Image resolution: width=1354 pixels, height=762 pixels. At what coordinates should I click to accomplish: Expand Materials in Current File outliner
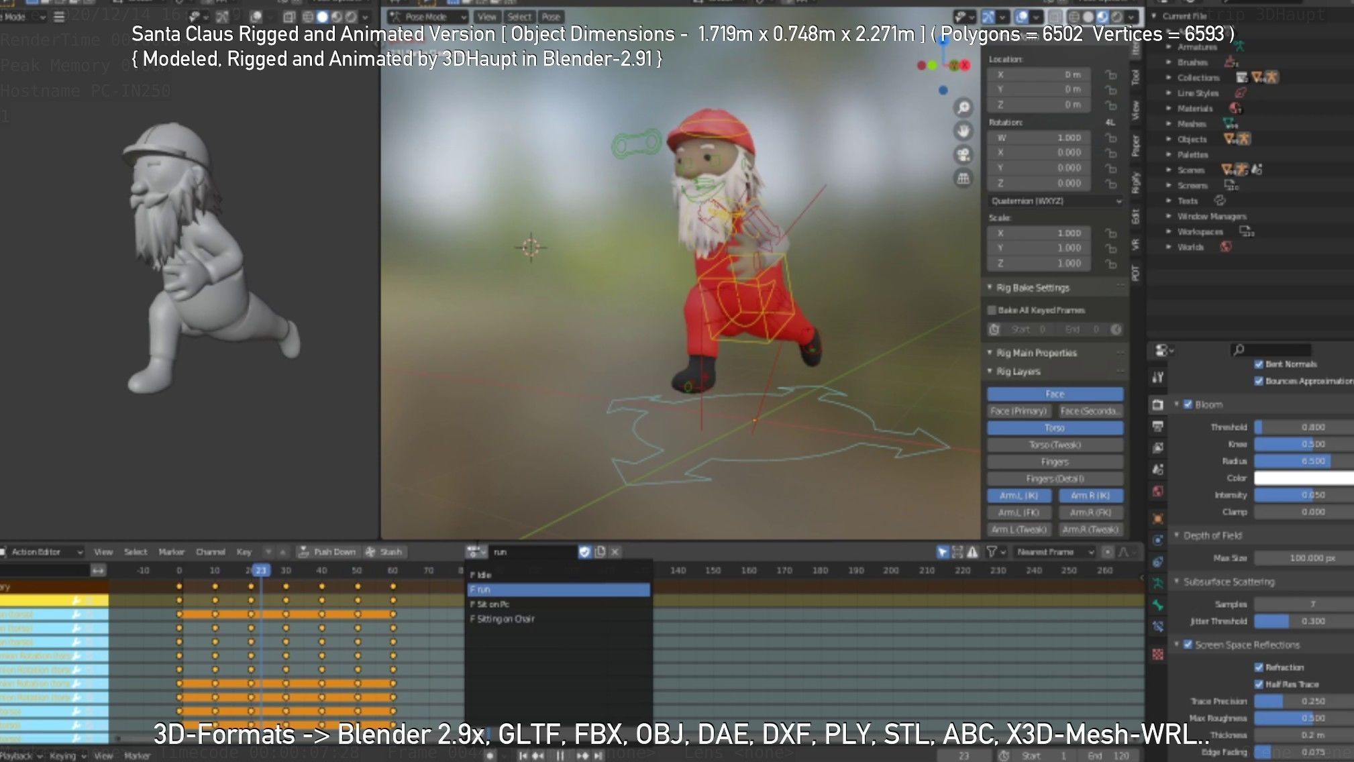[1169, 109]
